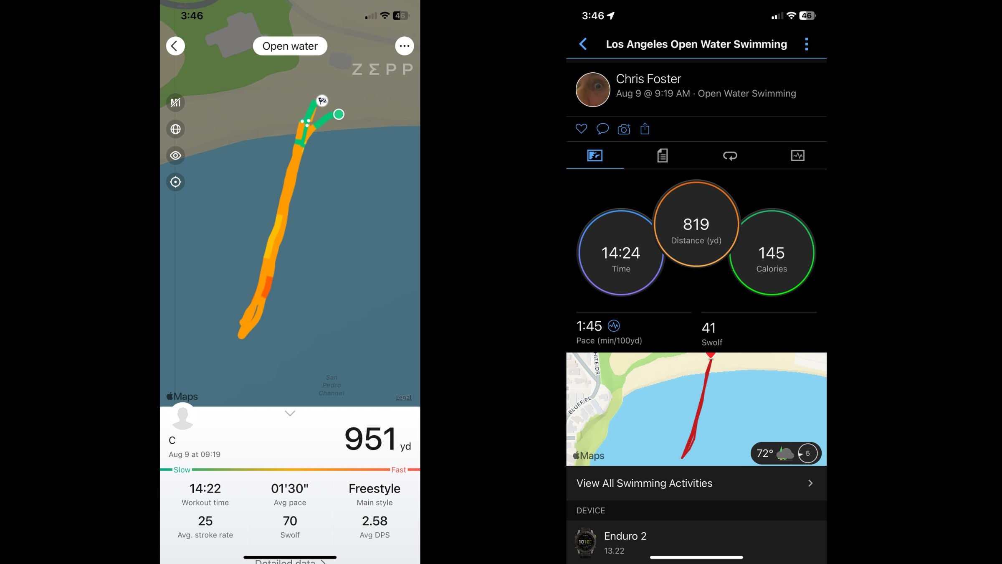Expand the Detailed data section in Zepp

[x=289, y=561]
